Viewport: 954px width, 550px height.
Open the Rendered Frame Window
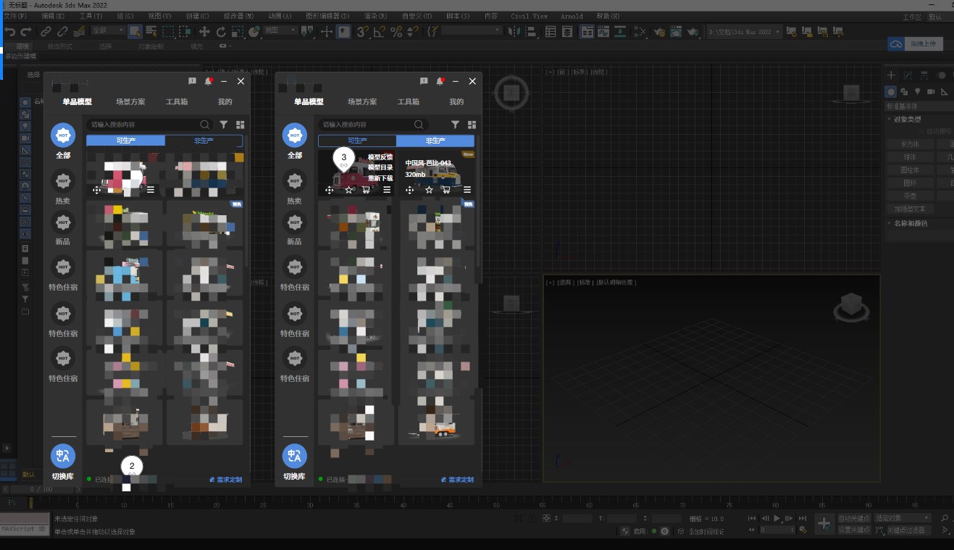[x=676, y=31]
